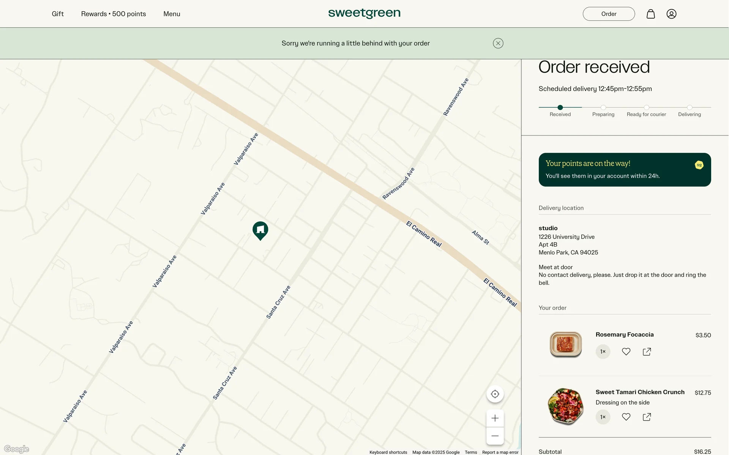
Task: Open the Menu navigation link
Action: (x=172, y=14)
